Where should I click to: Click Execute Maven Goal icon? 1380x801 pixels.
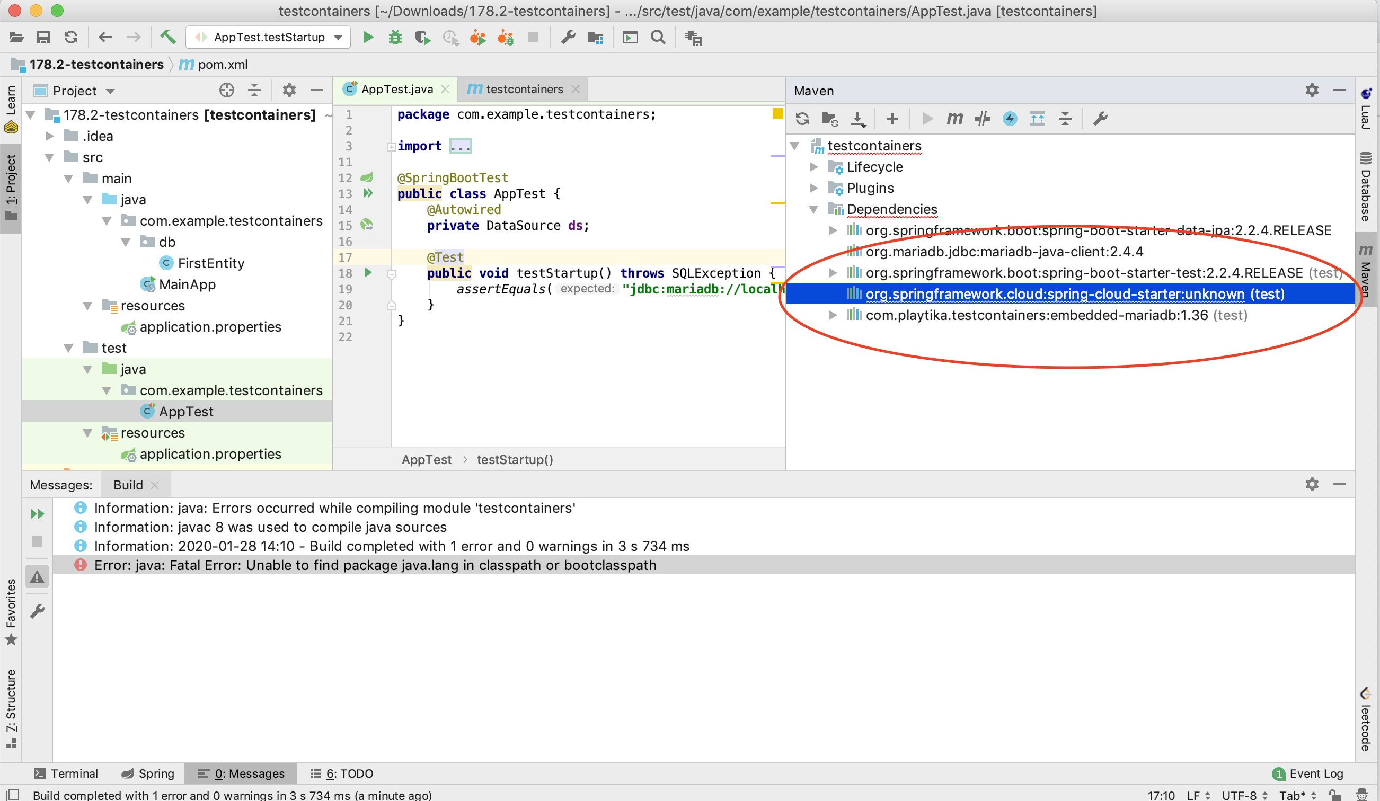click(x=954, y=119)
